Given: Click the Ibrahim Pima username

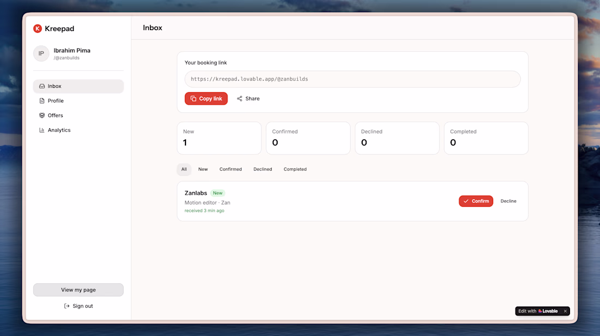Looking at the screenshot, I should click(x=72, y=51).
